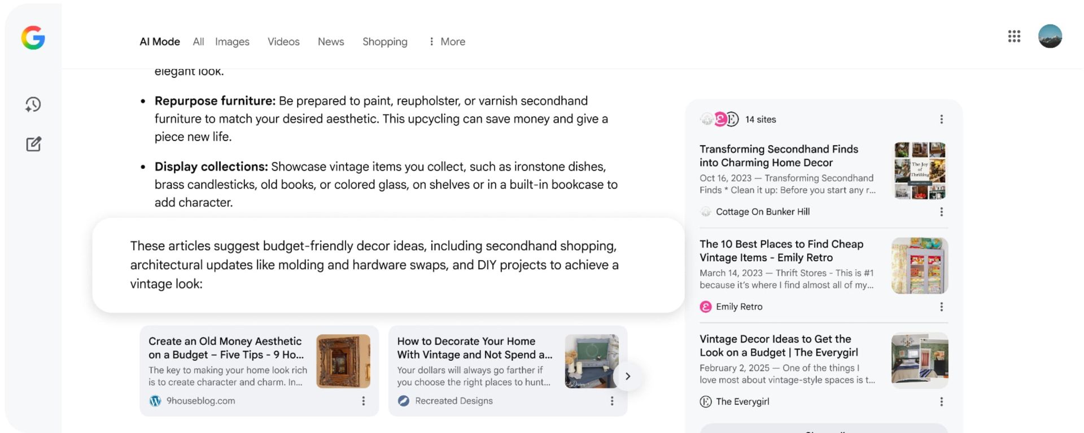This screenshot has width=1084, height=433.
Task: Open options for Recreated Designs card
Action: [611, 401]
